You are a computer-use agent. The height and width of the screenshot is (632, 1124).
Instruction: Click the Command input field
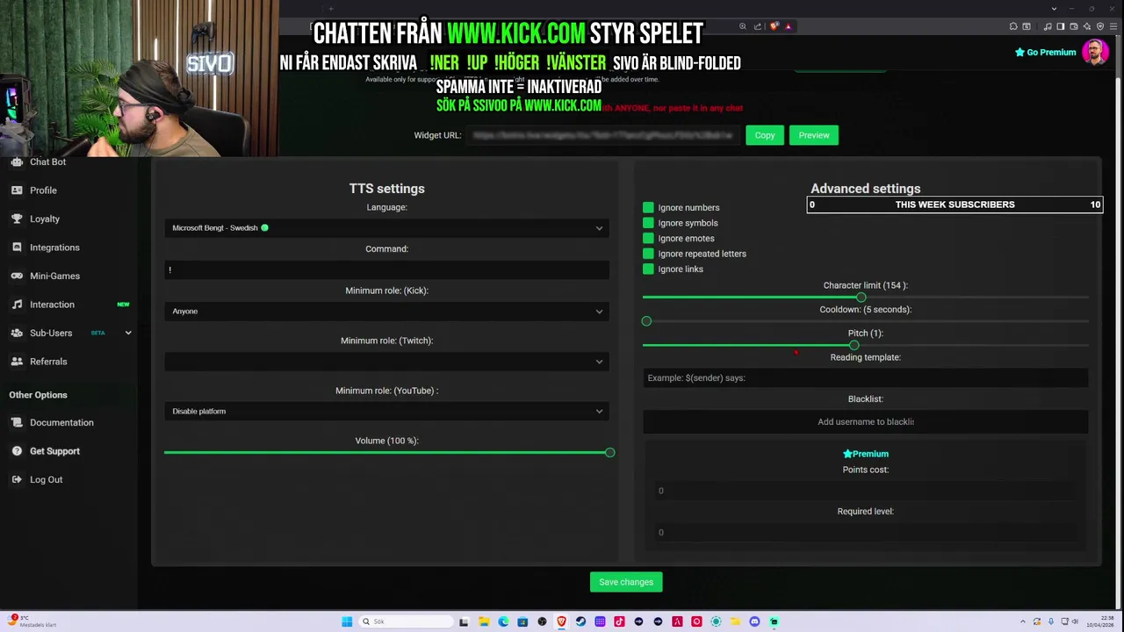(x=386, y=269)
